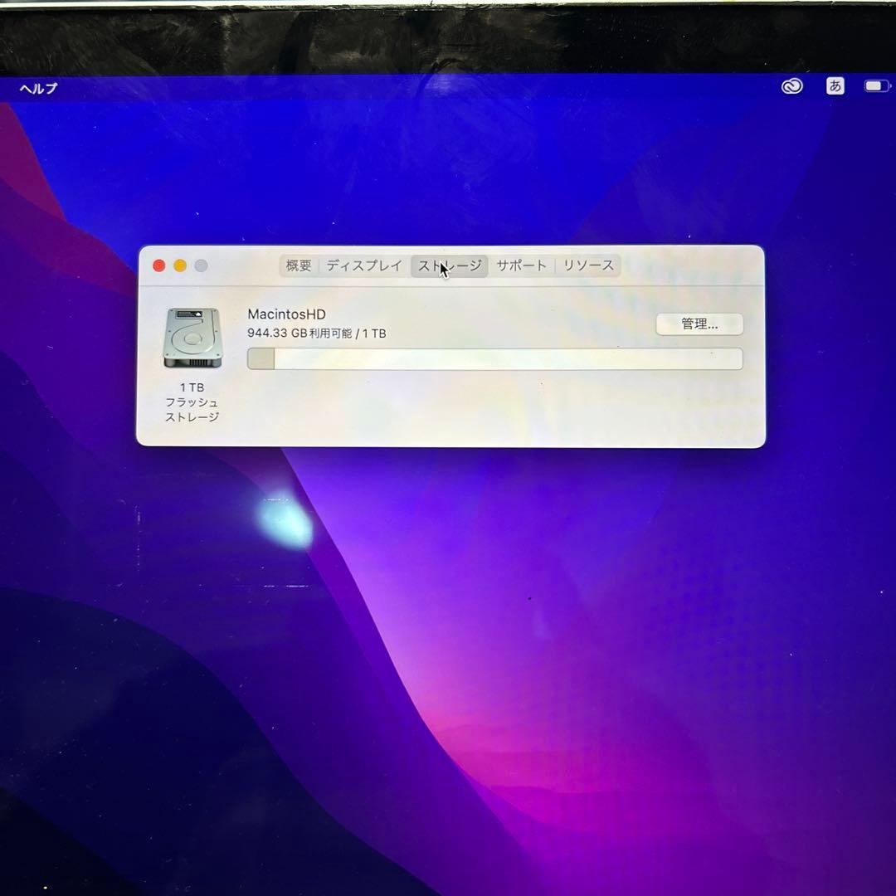The height and width of the screenshot is (896, 896).
Task: Click the 944.33 GB available text
Action: [319, 332]
